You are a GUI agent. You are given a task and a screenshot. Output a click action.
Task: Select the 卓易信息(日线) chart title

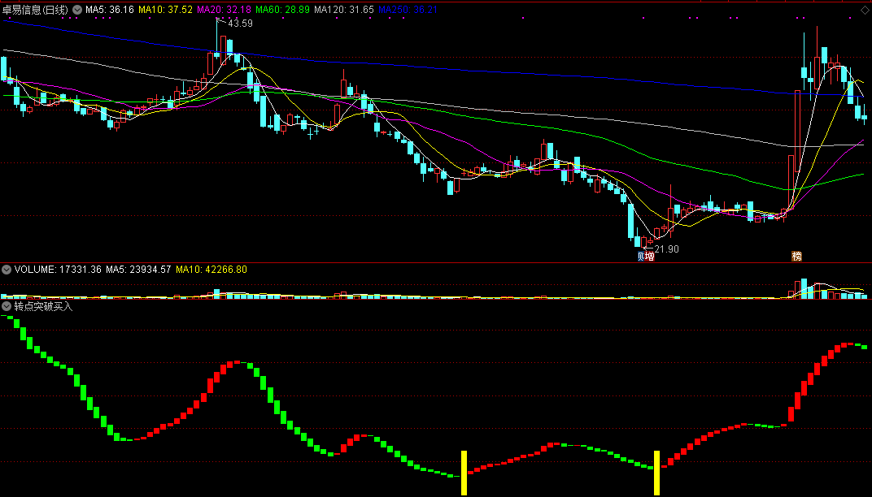(35, 10)
